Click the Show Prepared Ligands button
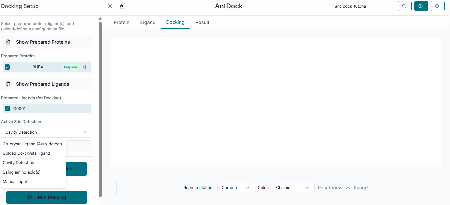450x205 pixels. click(46, 84)
